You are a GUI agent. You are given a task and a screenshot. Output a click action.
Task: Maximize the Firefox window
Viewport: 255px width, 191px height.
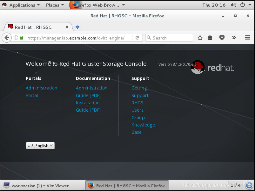pos(235,16)
